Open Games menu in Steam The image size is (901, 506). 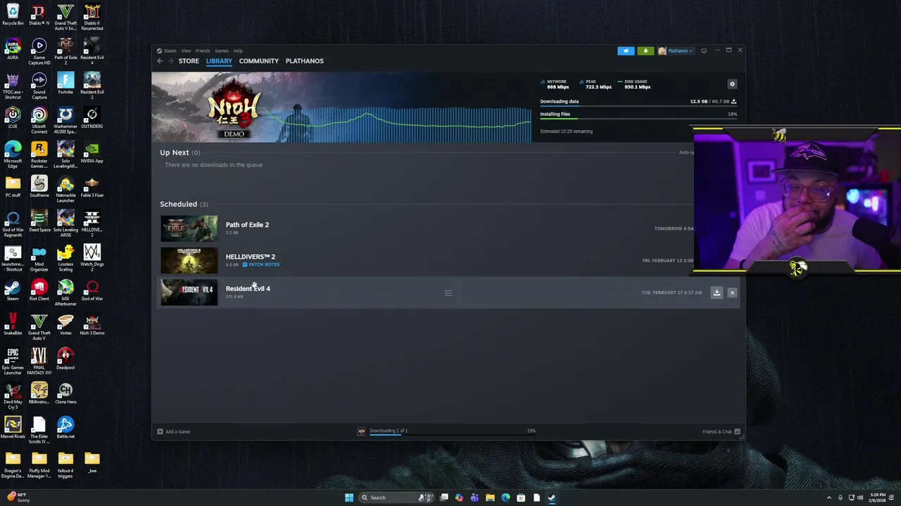pos(222,51)
